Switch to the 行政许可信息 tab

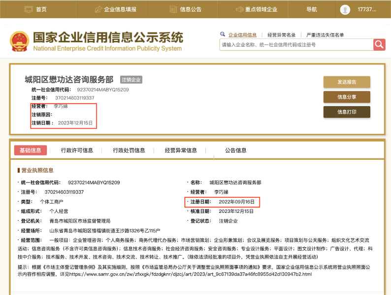77,150
